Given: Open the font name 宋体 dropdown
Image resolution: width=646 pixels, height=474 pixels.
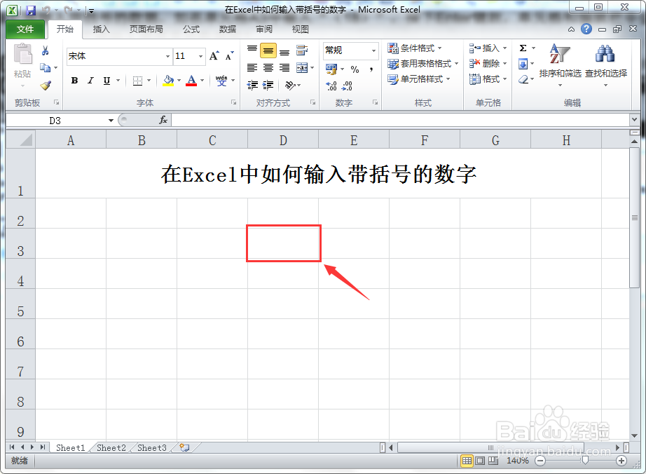Looking at the screenshot, I should click(x=167, y=57).
